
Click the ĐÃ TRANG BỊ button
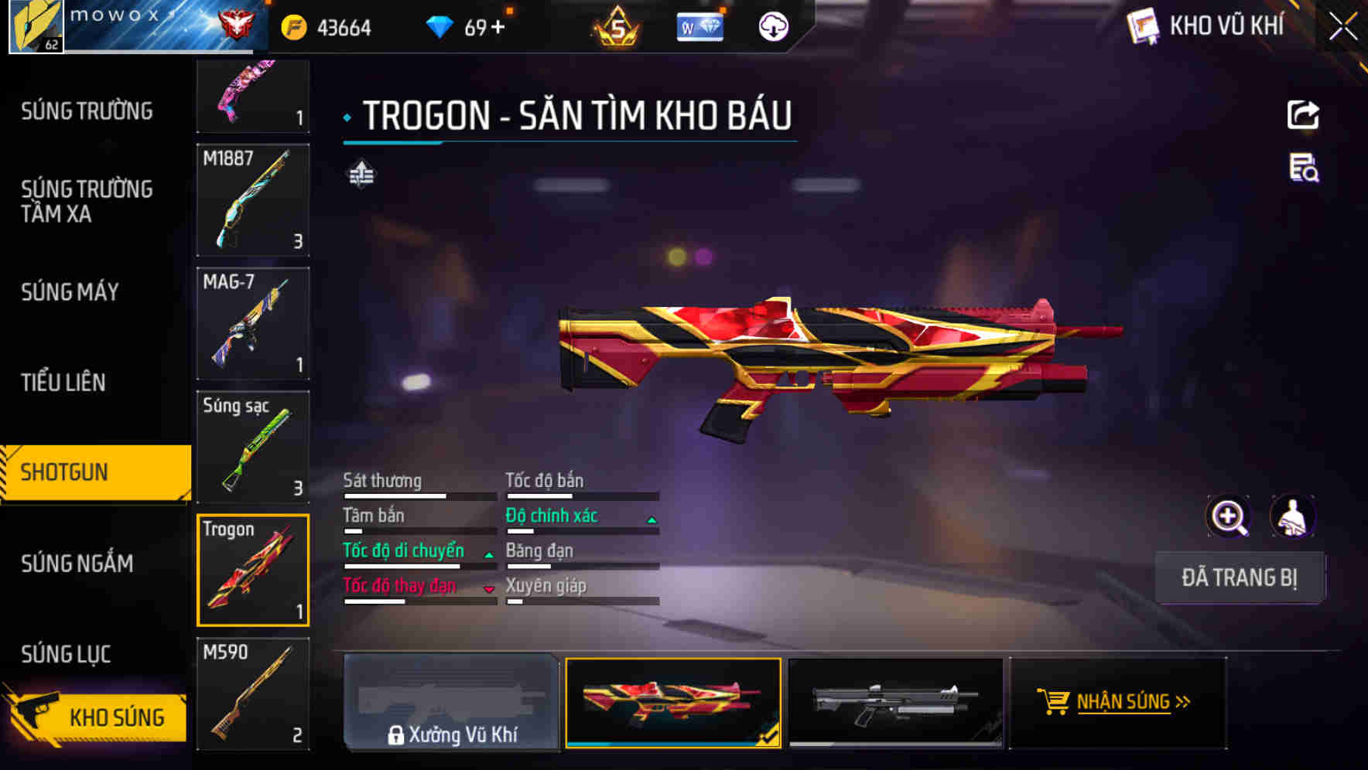[1240, 577]
